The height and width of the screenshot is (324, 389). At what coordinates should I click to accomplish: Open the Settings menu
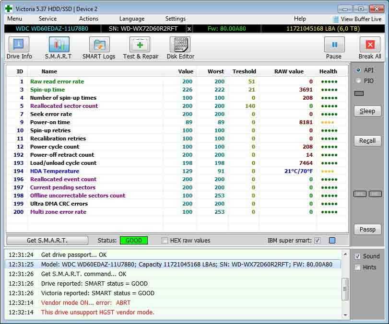(176, 19)
